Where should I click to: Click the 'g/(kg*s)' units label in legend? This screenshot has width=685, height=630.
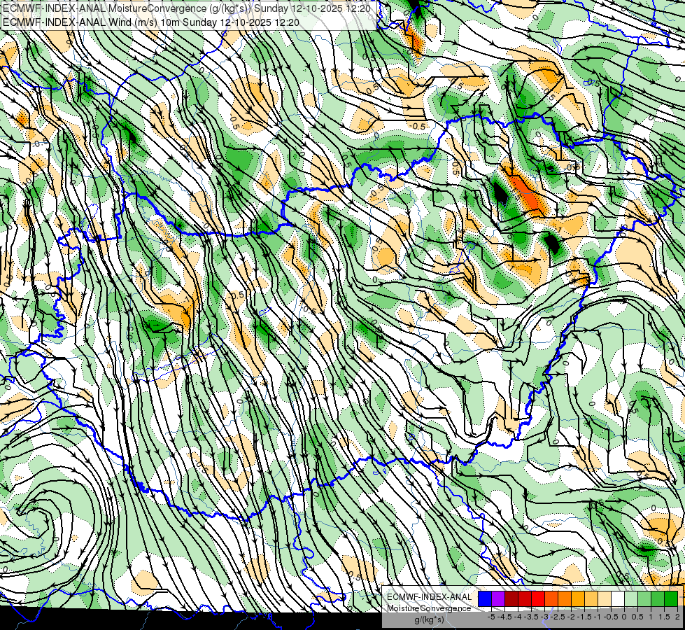pyautogui.click(x=429, y=619)
